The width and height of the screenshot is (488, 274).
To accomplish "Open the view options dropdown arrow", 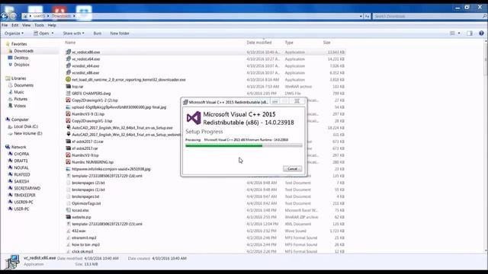I will point(459,33).
